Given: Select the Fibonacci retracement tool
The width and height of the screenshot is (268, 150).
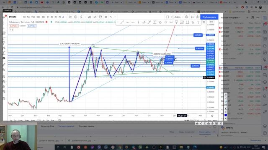Looking at the screenshot, I should click(182, 22).
